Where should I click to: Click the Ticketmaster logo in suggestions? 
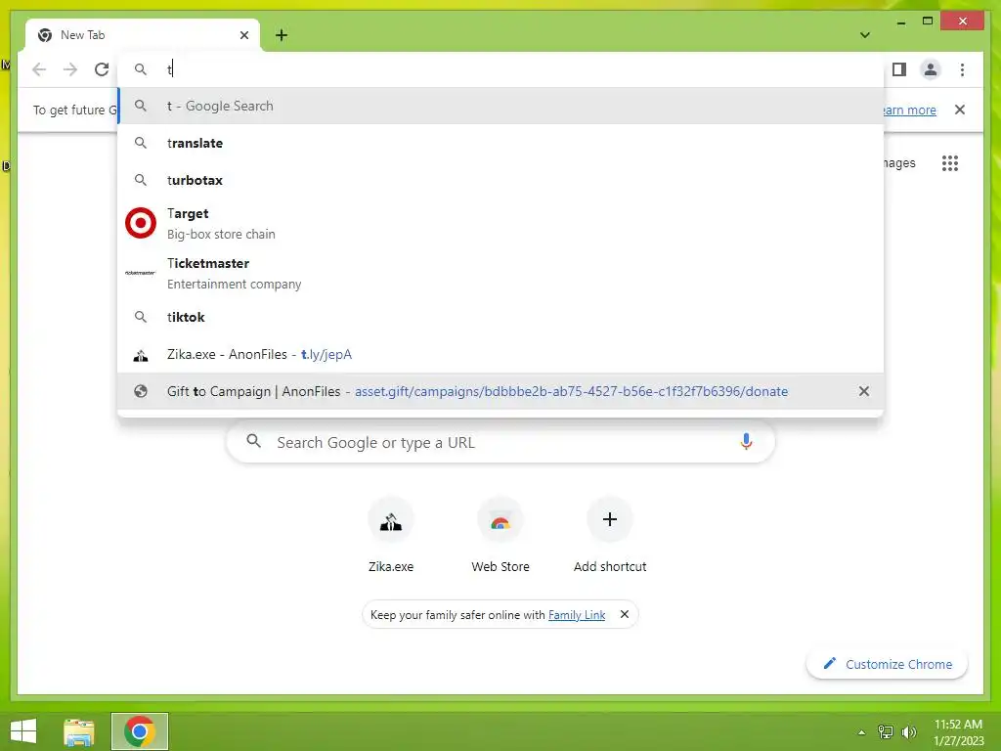141,273
